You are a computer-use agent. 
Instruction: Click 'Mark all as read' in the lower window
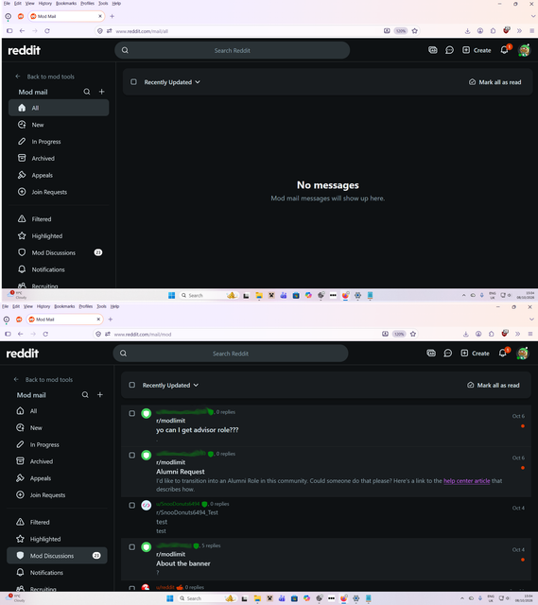pos(494,385)
